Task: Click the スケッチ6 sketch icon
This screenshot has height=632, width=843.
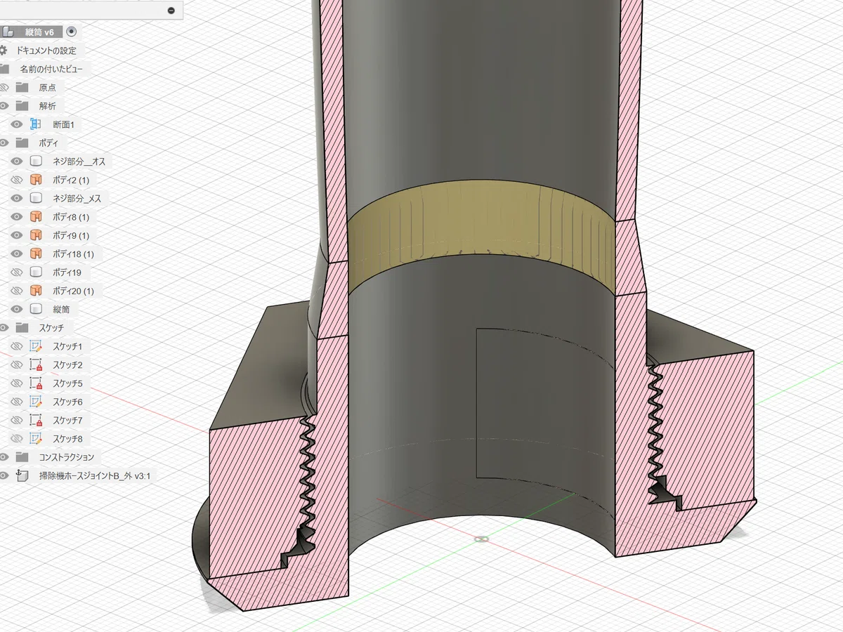Action: click(x=36, y=402)
